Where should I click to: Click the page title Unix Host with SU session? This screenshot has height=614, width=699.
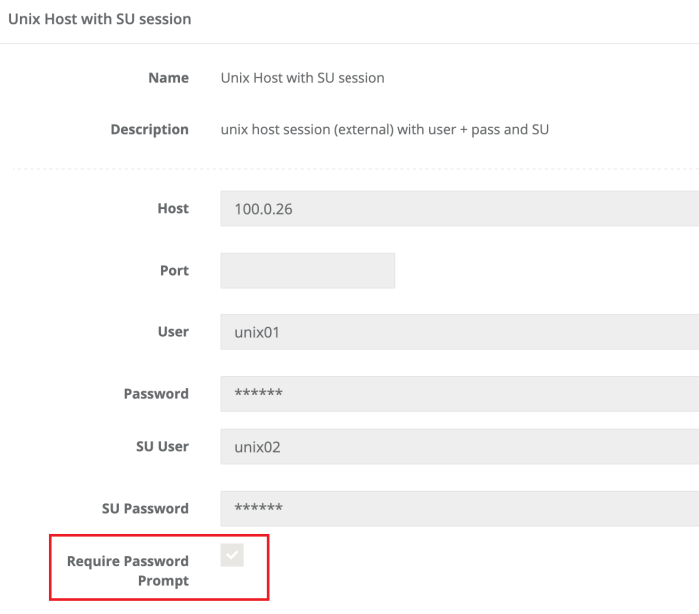(x=100, y=19)
